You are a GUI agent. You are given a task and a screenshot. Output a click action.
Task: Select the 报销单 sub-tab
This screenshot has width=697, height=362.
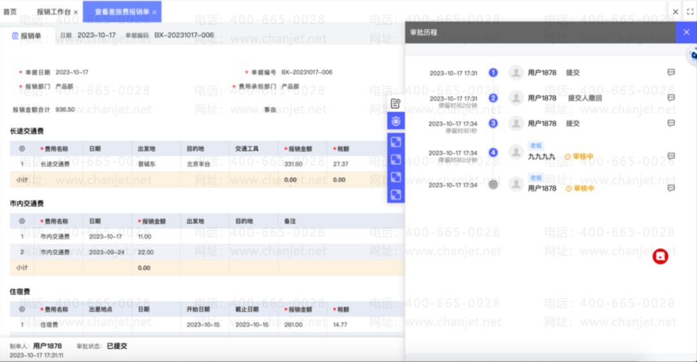tap(26, 35)
